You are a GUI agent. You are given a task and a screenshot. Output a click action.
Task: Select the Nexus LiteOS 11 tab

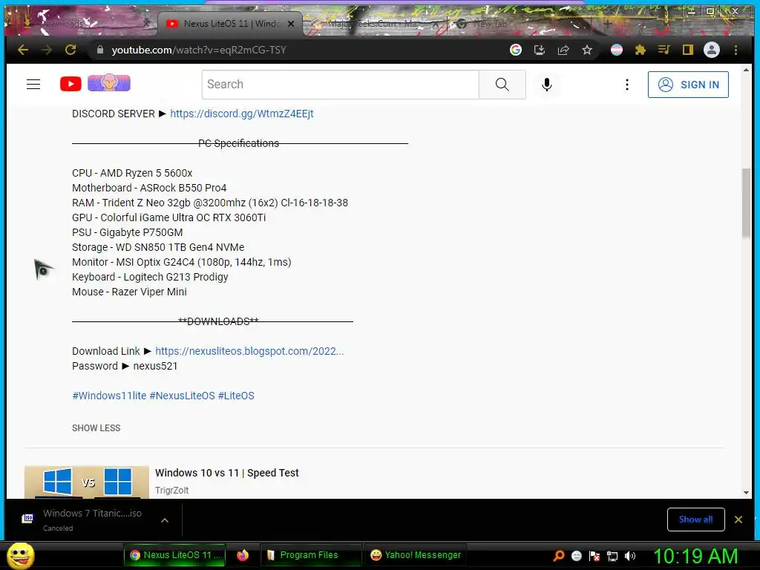232,23
